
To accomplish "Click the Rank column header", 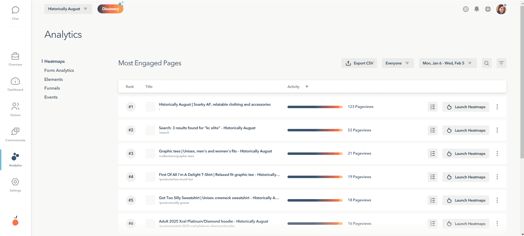I will tap(130, 87).
